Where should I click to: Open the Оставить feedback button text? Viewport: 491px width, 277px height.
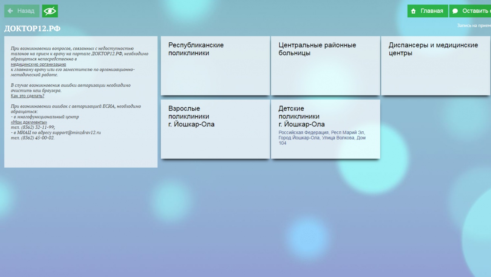click(x=476, y=11)
